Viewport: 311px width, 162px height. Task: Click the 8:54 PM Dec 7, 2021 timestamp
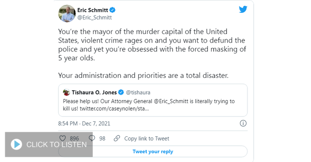(x=84, y=123)
